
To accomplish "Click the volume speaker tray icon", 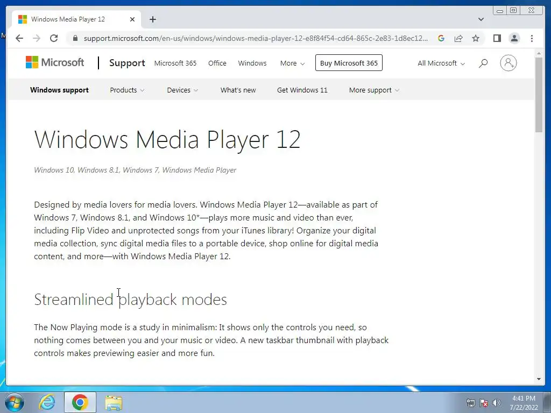I will click(497, 403).
